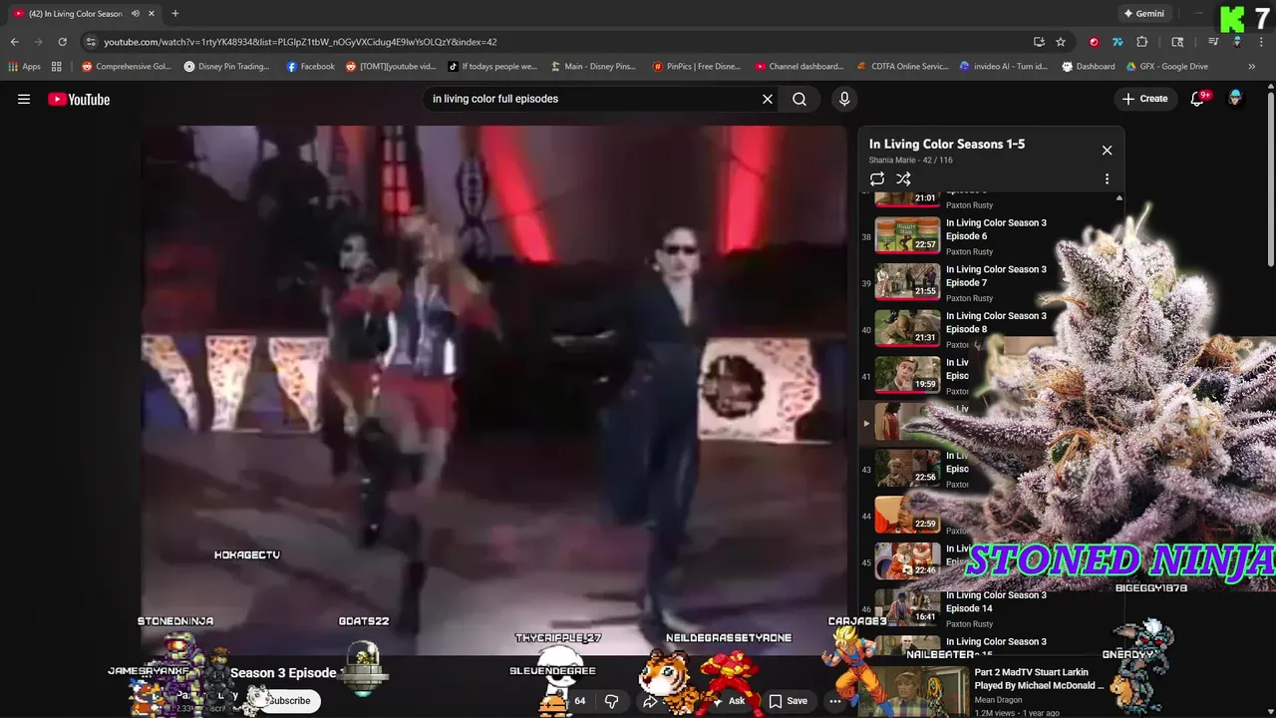Open CDTFA Online Services bookmark

[x=903, y=67]
